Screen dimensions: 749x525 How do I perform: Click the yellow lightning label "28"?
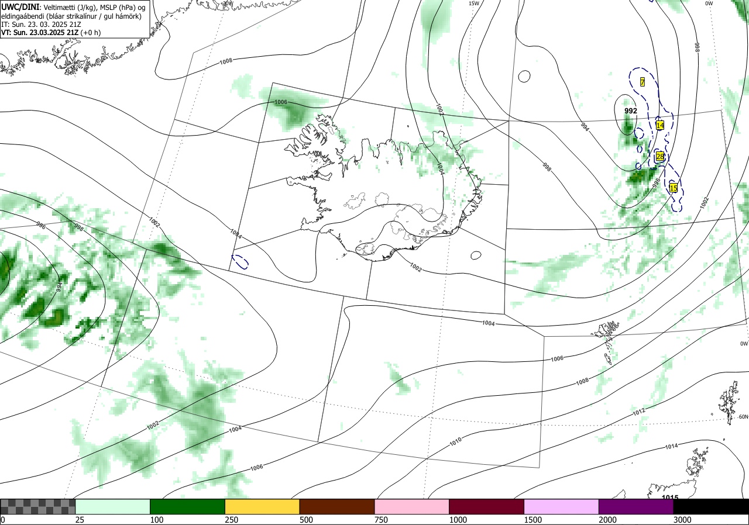(x=660, y=156)
